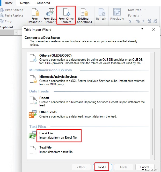161x172 pixels.
Task: Click Paste Append in the Clipboard group
Action: click(x=12, y=10)
